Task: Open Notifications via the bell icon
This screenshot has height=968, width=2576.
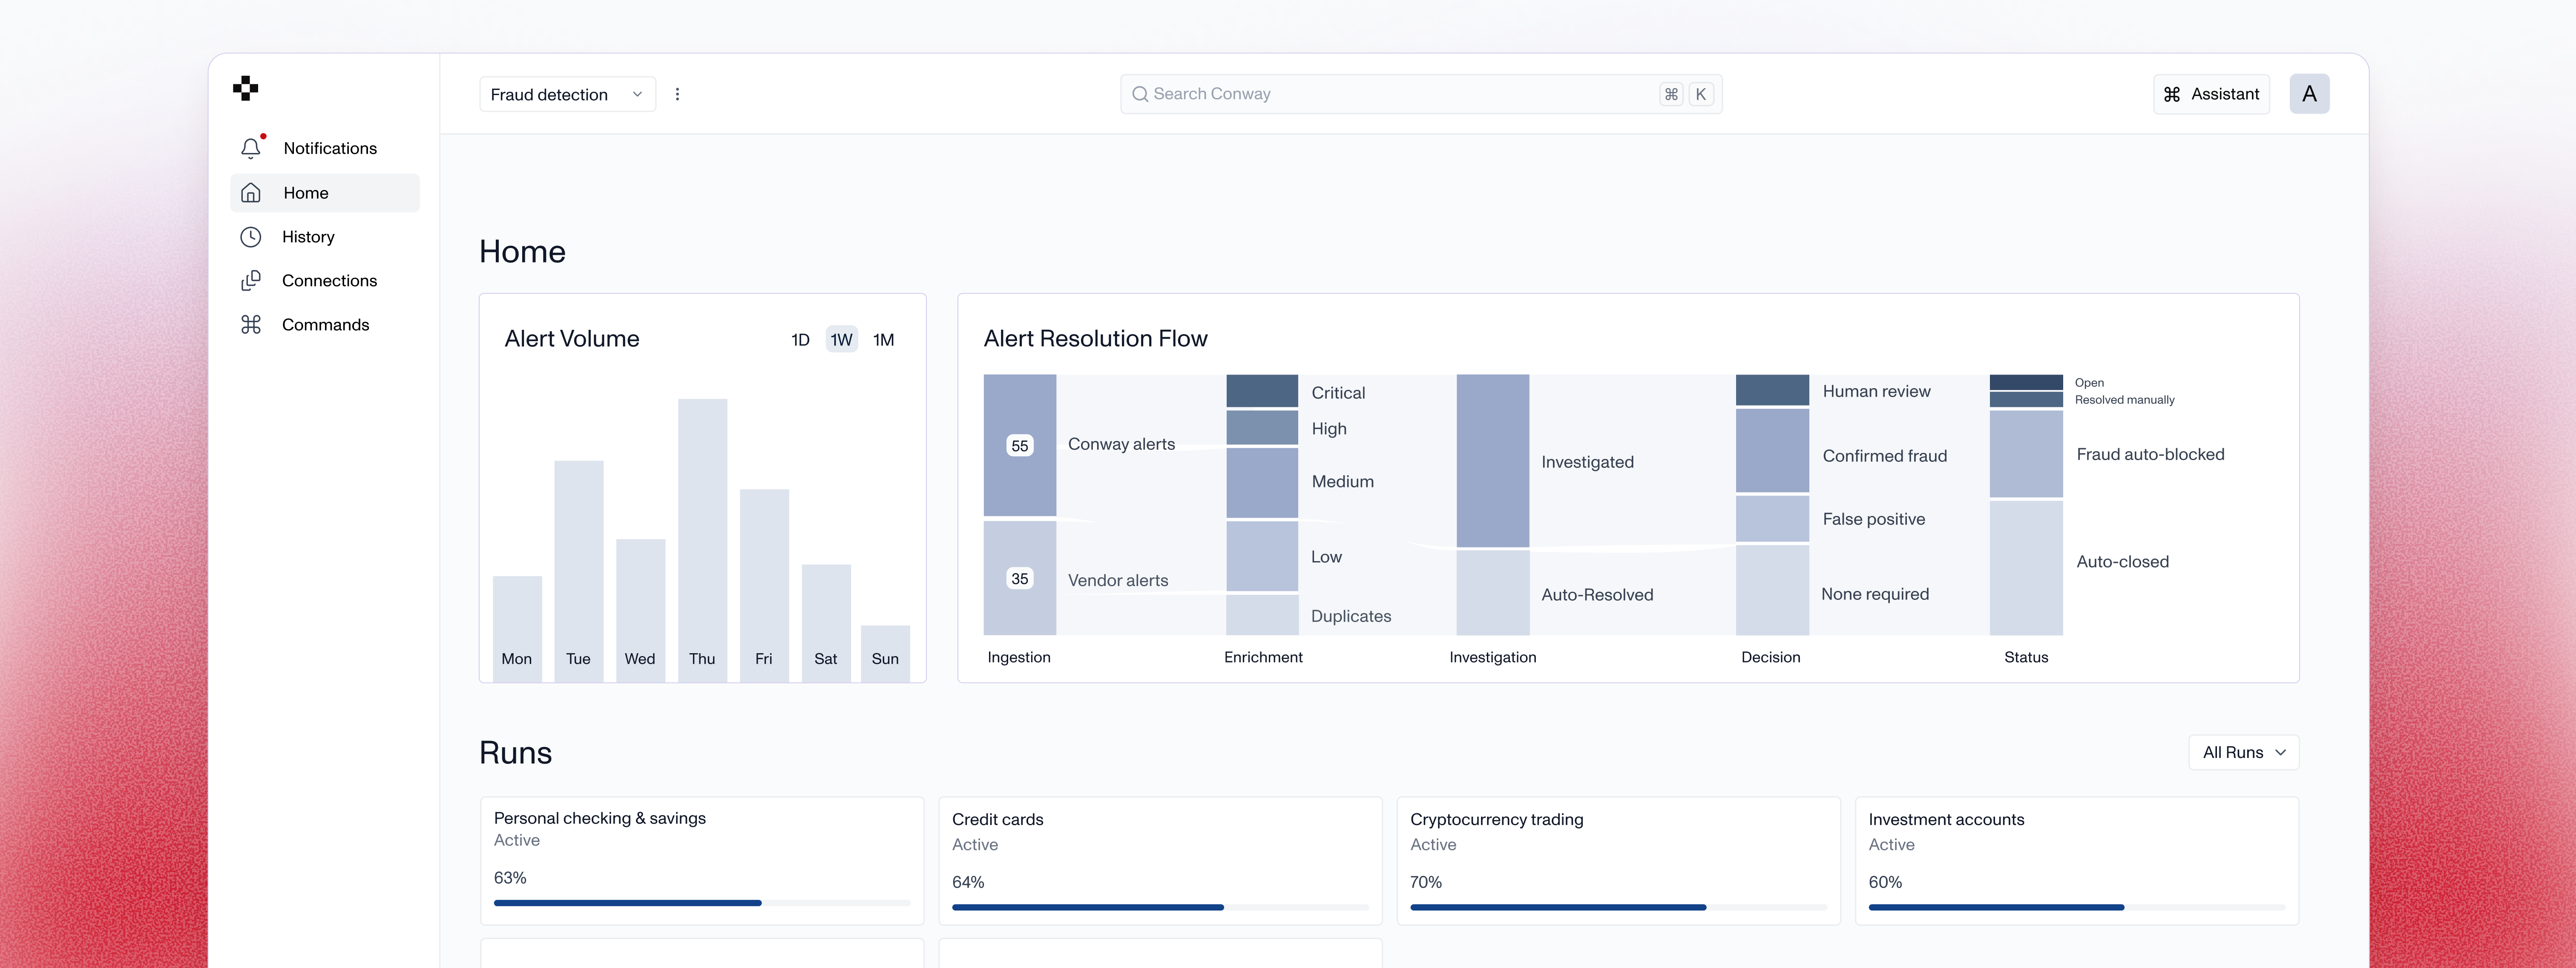Action: coord(251,147)
